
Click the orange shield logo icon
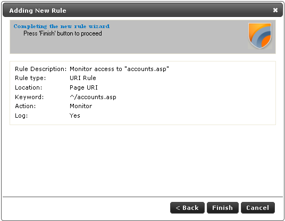pos(260,36)
